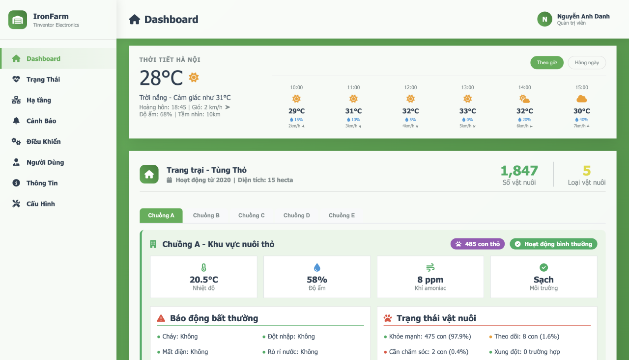Click the tools icon beside Cấu Hình
This screenshot has height=360, width=629.
click(16, 204)
